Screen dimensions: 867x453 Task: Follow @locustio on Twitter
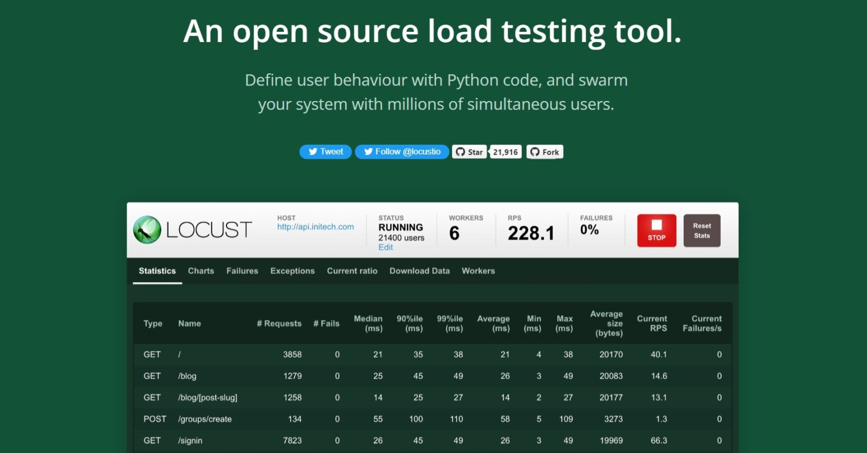402,152
